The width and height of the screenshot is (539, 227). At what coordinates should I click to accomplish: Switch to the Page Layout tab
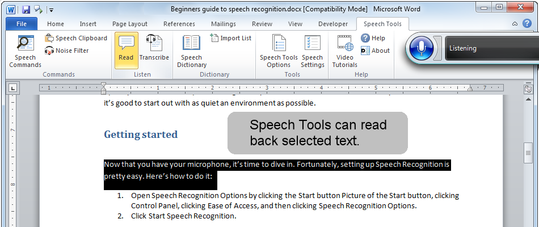click(130, 24)
